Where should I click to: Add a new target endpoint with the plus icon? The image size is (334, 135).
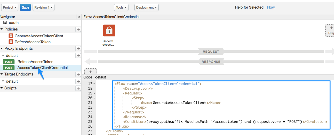[x=78, y=74]
